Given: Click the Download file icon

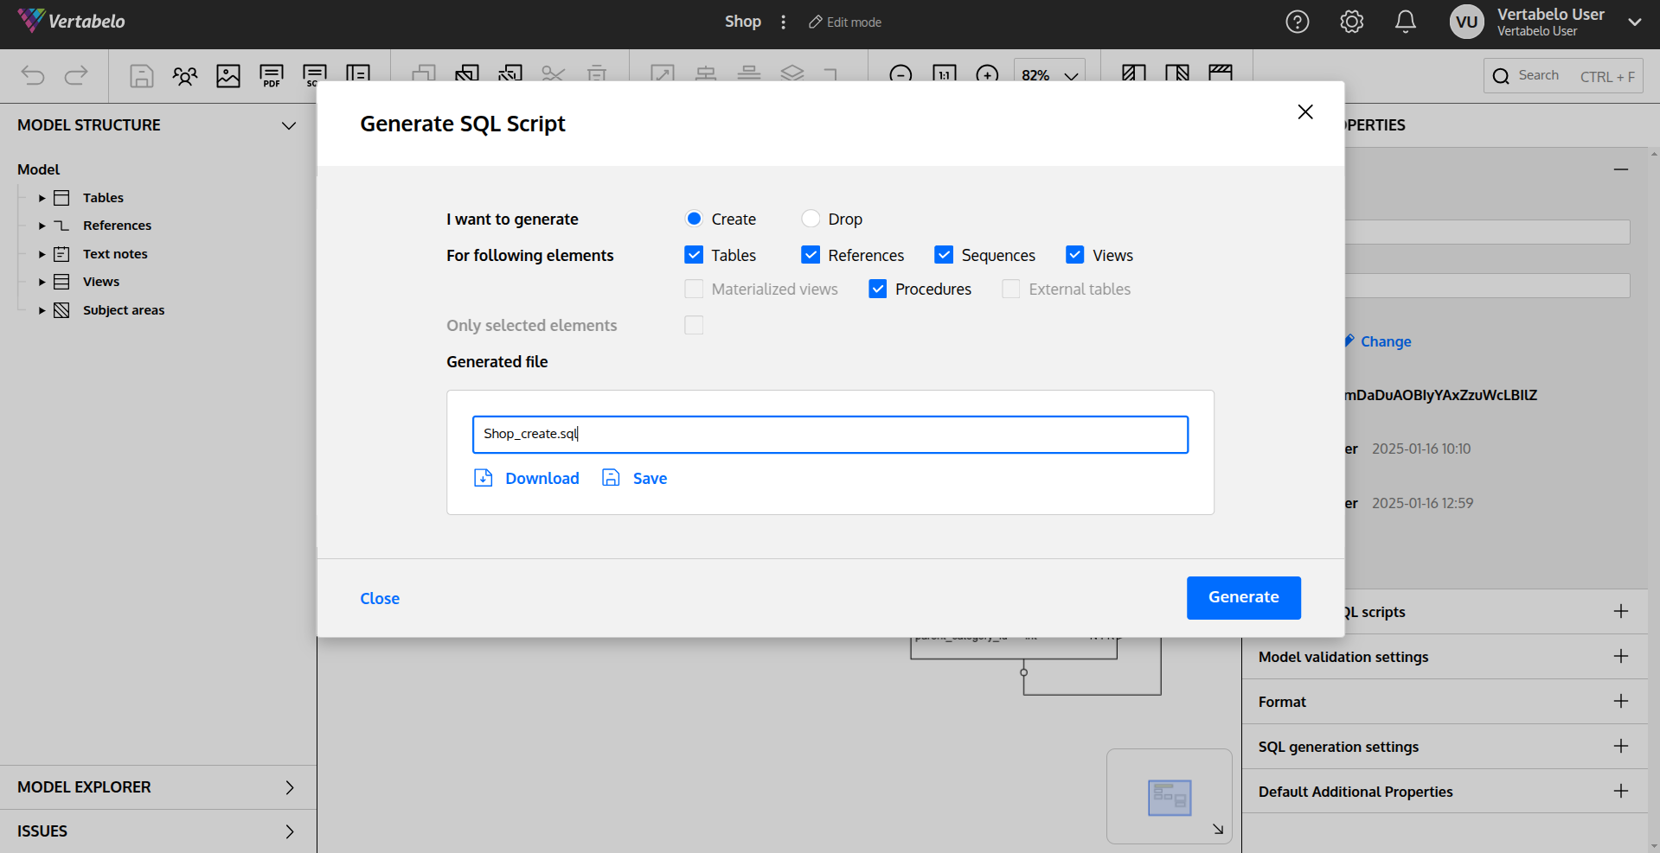Looking at the screenshot, I should click(484, 478).
